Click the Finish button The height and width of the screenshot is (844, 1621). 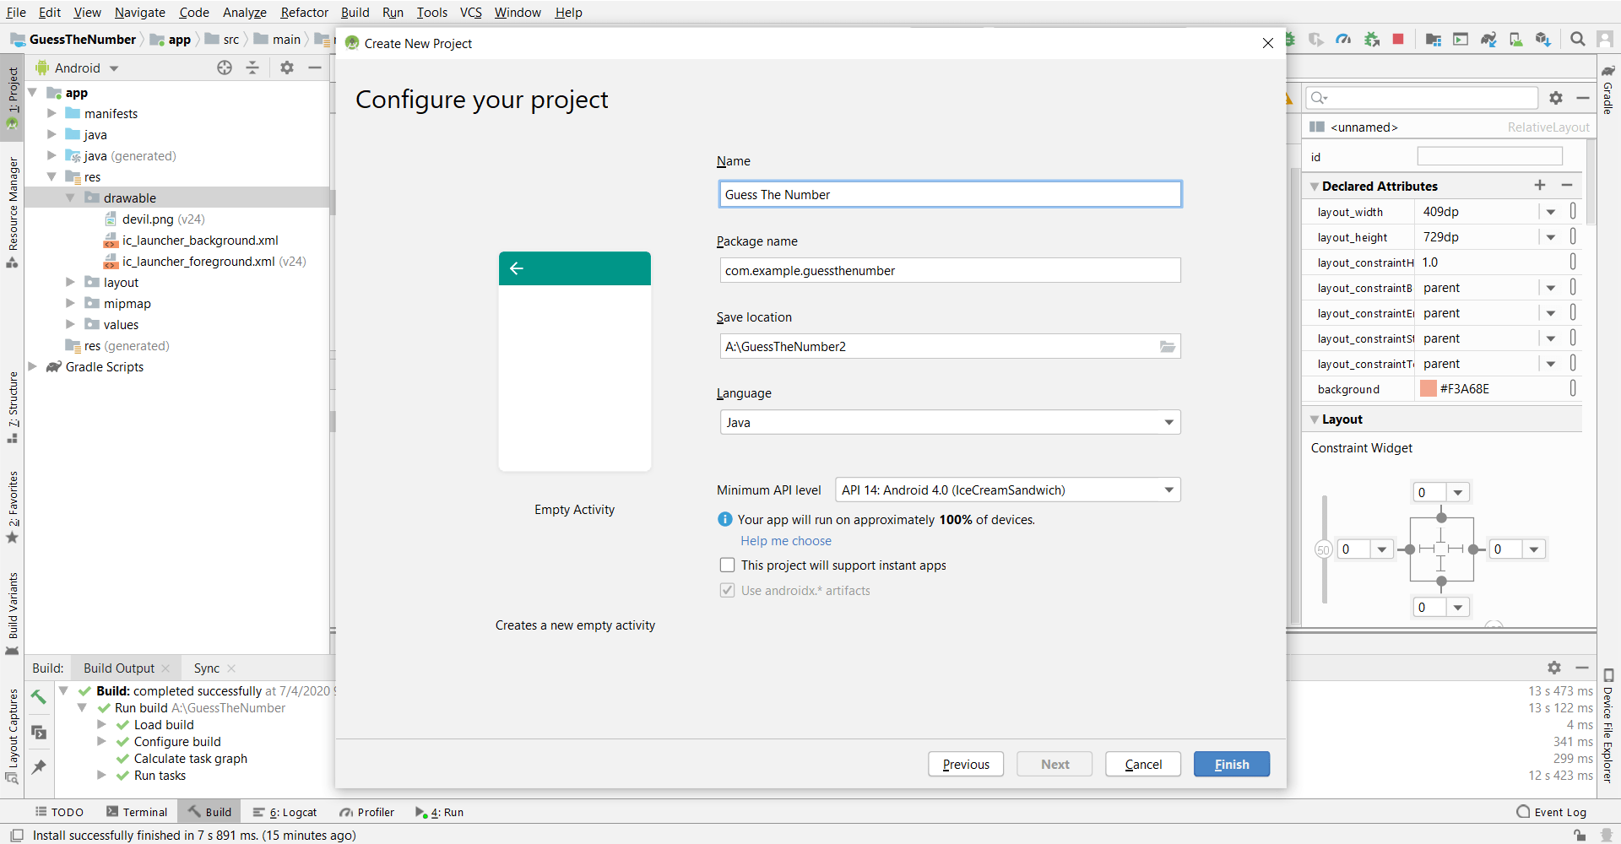1231,765
